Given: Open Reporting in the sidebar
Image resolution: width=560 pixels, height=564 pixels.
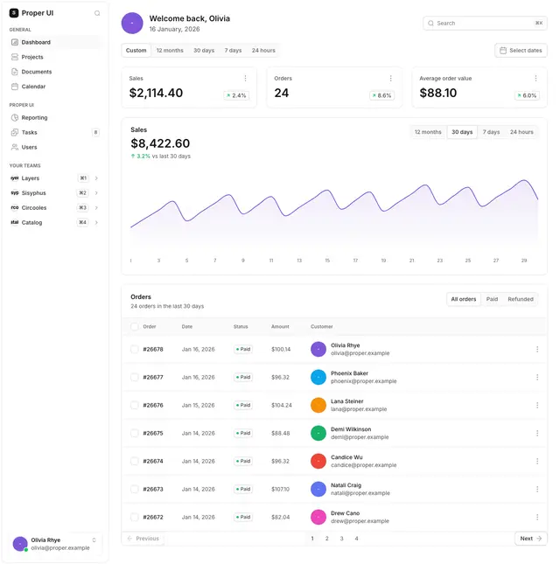Looking at the screenshot, I should (x=55, y=118).
